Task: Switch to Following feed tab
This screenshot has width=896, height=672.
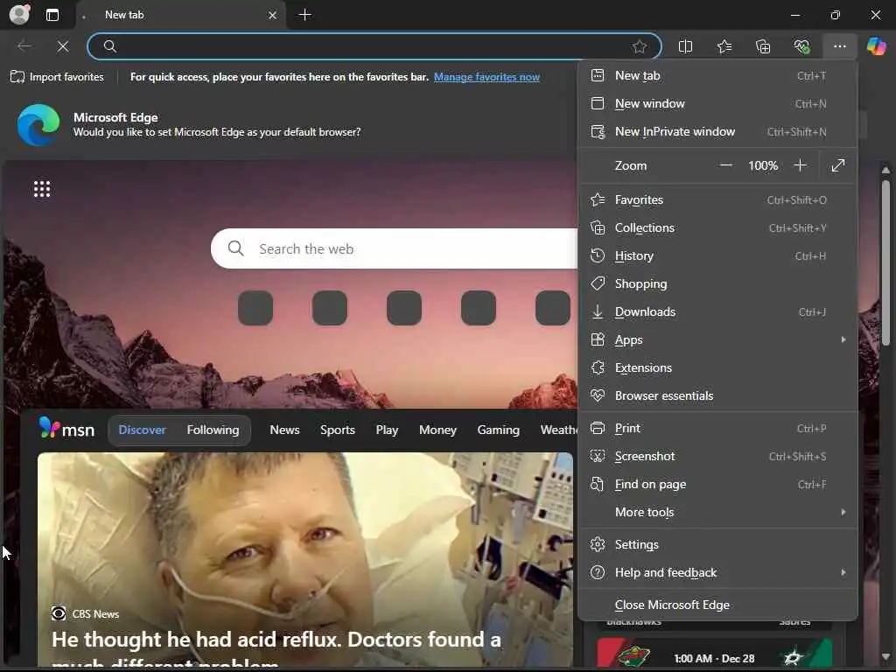Action: pos(213,430)
